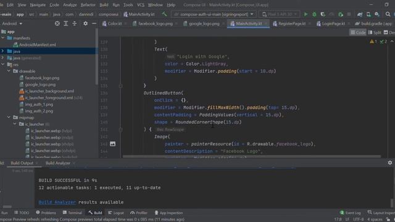Select img_auth_1.png in project tree
Screen dimensions: 395x222
click(x=39, y=104)
